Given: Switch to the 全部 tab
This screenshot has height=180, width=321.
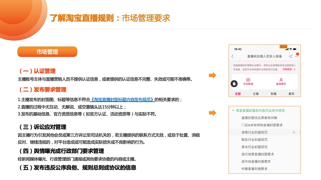Looking at the screenshot, I should pyautogui.click(x=238, y=94).
